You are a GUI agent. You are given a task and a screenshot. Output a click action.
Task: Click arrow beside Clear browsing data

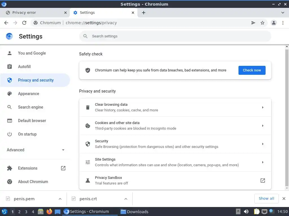(263, 107)
